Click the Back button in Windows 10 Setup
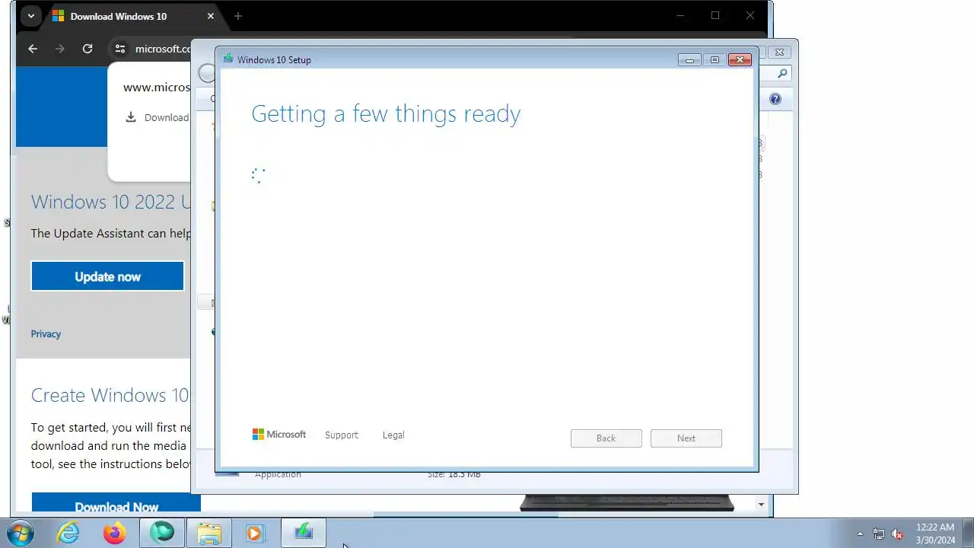974x548 pixels. click(606, 438)
